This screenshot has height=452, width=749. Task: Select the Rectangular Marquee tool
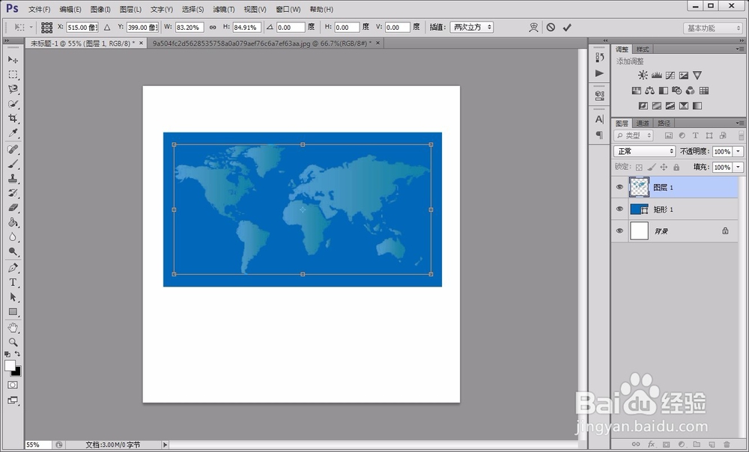click(13, 74)
